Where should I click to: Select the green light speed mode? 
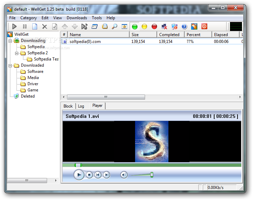[x=134, y=26]
